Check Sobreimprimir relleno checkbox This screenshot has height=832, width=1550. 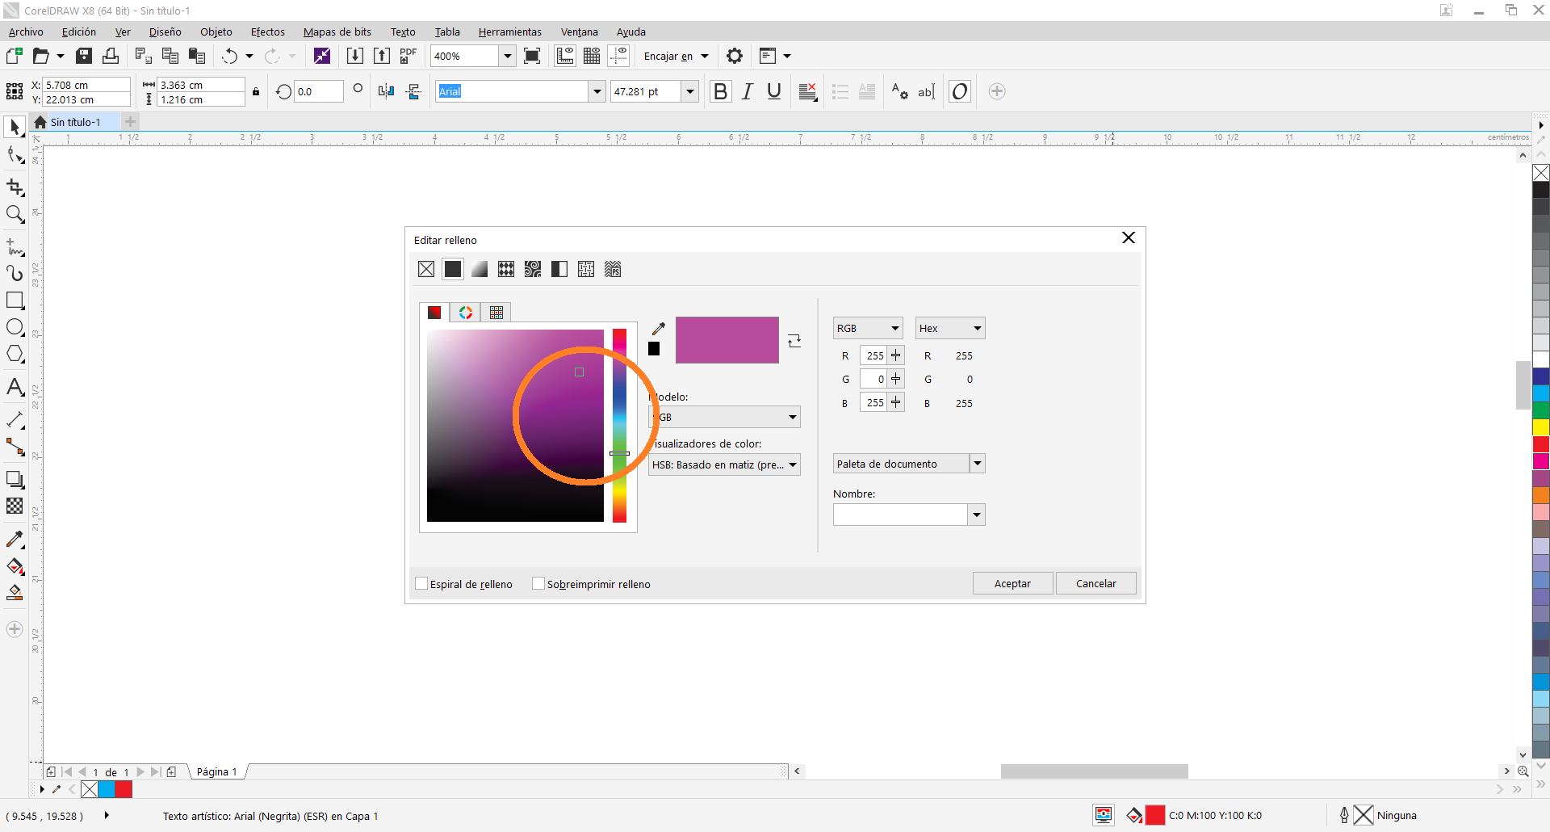[x=538, y=583]
